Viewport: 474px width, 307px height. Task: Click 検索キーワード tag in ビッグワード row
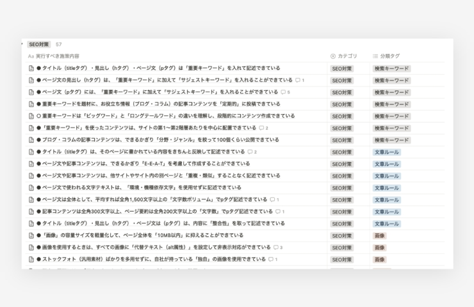[391, 117]
